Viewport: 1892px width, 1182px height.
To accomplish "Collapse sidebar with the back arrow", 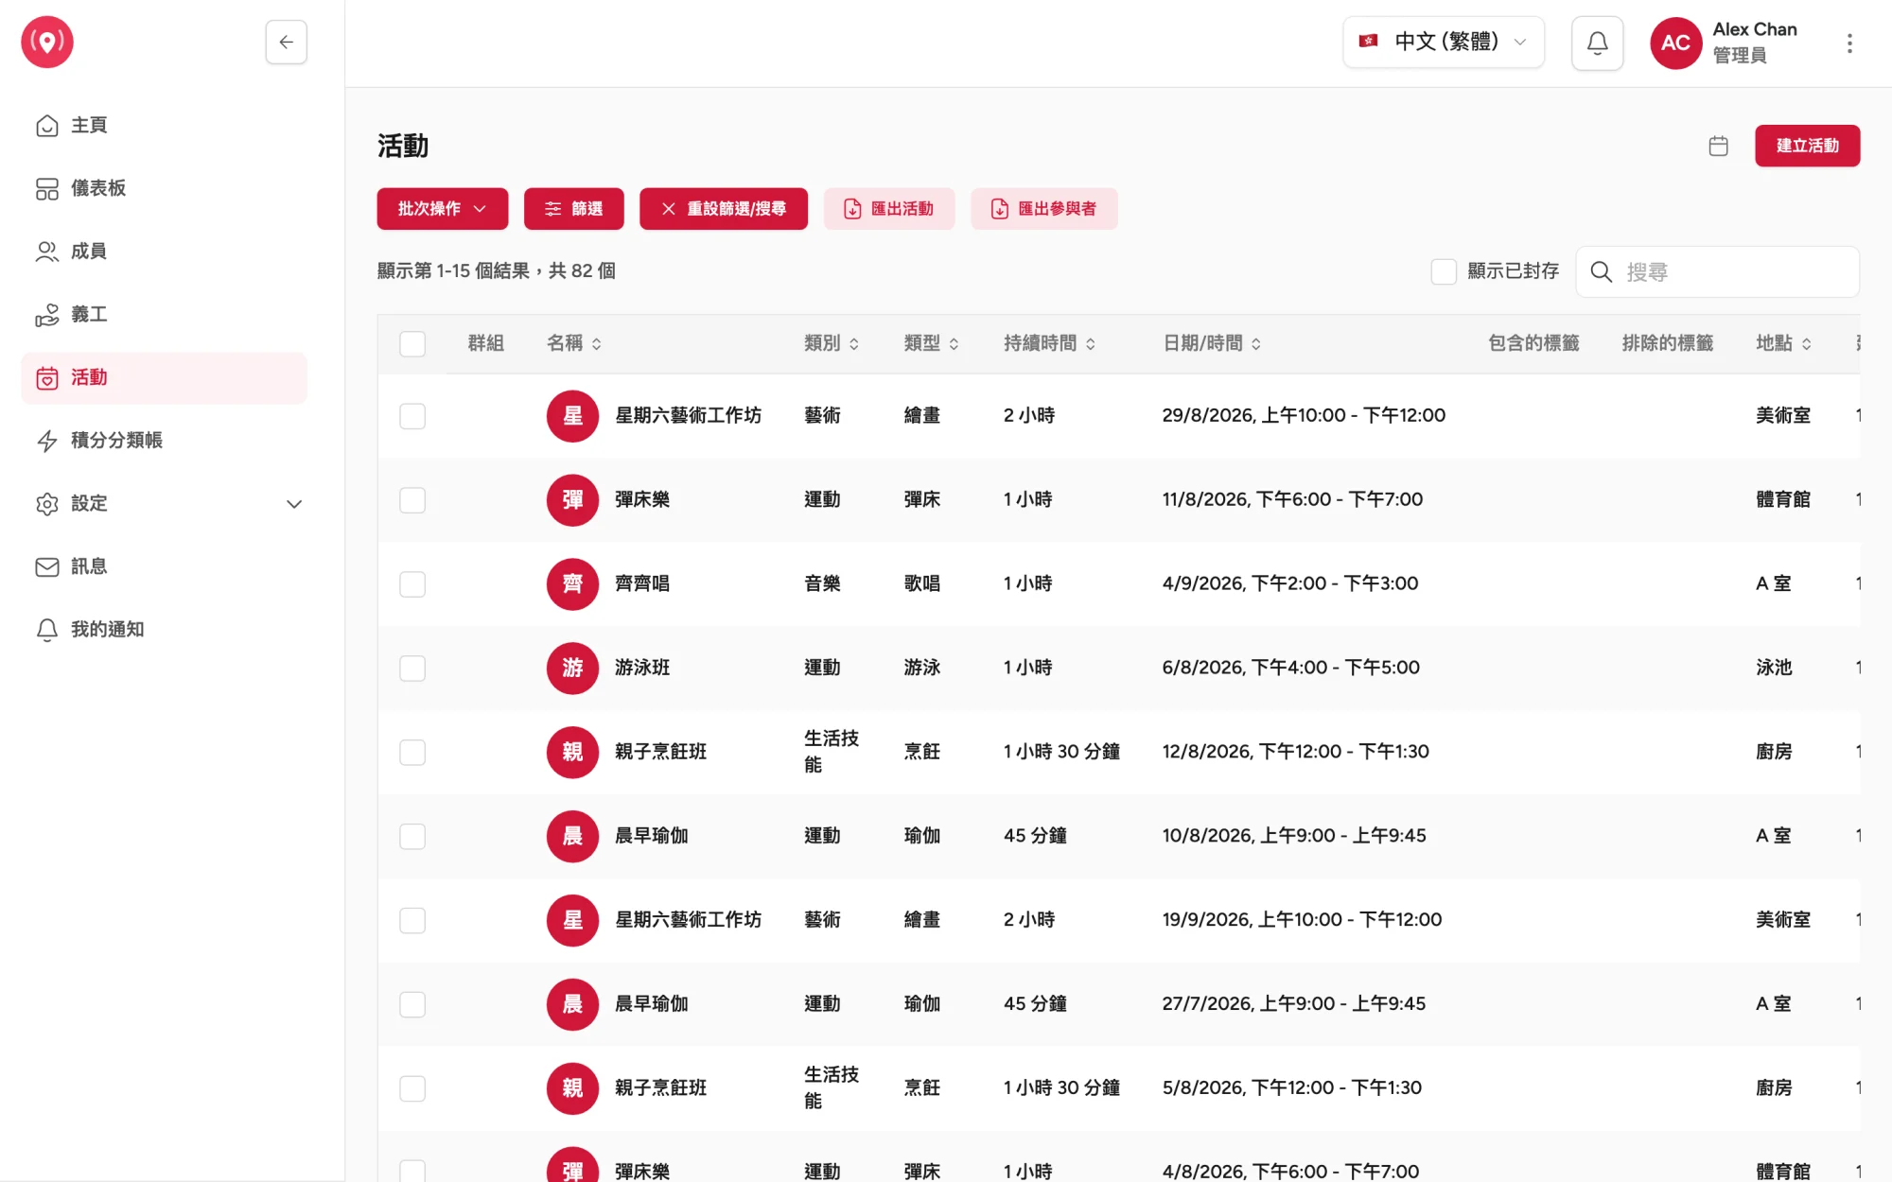I will (286, 43).
